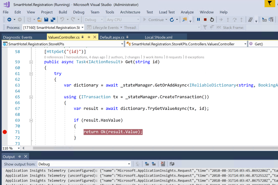Open the Debug menu
The height and width of the screenshot is (185, 278).
click(79, 12)
